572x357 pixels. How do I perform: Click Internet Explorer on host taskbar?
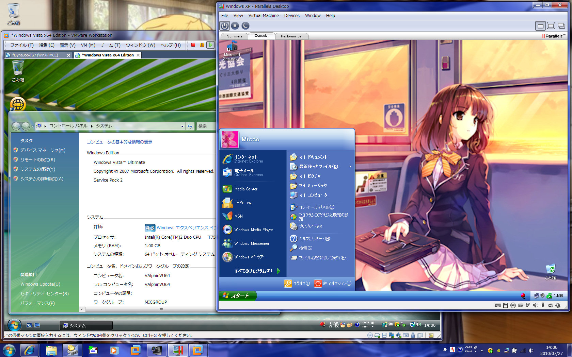(29, 350)
